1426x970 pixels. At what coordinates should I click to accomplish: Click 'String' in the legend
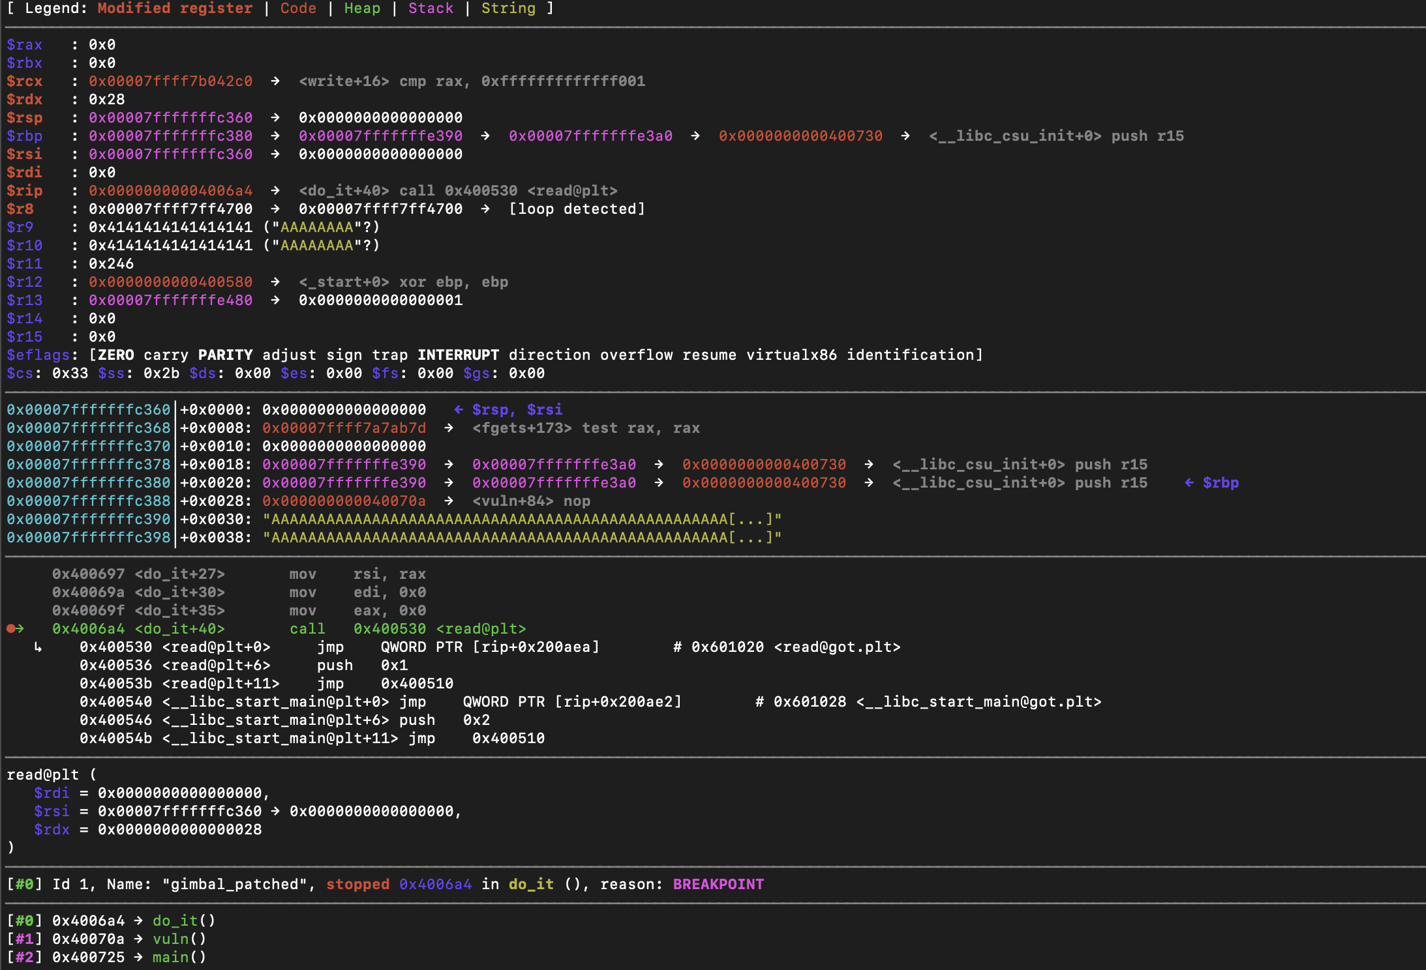point(508,8)
